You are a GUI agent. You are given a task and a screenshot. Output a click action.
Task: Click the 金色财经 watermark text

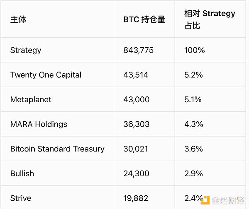(x=228, y=200)
